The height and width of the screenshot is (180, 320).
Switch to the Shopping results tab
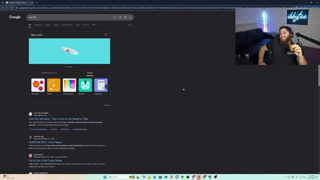coord(38,25)
